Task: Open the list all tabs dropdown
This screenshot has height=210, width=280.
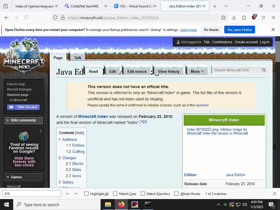Action: pos(226,6)
